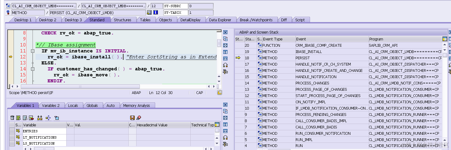Click the small icon at right of editor status bar
Screen dimensions: 451x150
[219, 93]
